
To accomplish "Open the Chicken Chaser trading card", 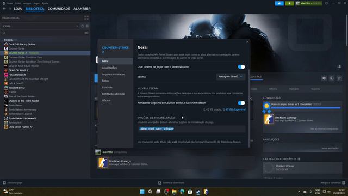I will [302, 168].
